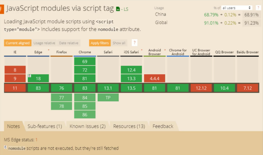This screenshot has height=155, width=263.
Task: Click the asterisk beside Android Browser header
Action: [x=165, y=50]
